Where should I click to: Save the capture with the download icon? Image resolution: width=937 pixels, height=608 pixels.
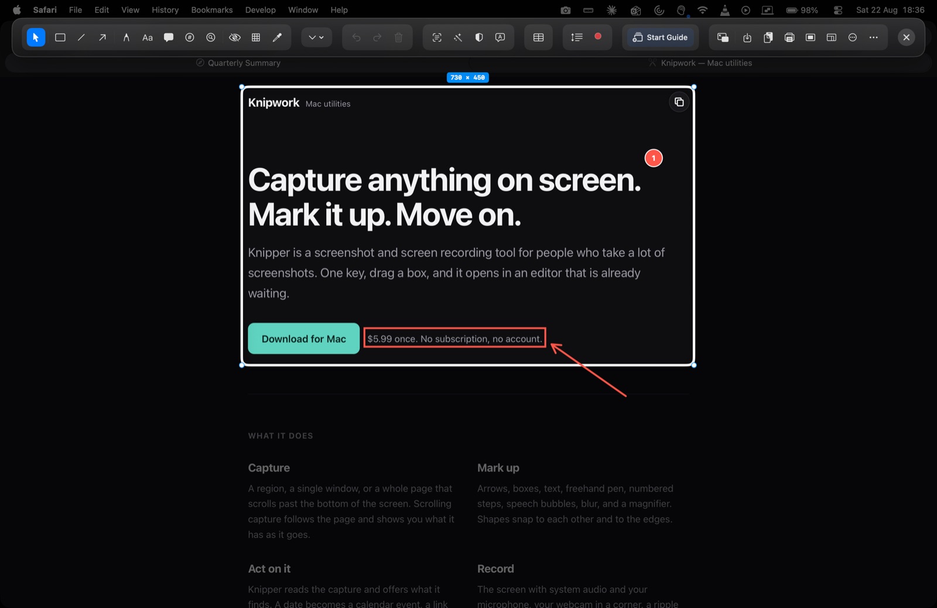[x=747, y=37]
